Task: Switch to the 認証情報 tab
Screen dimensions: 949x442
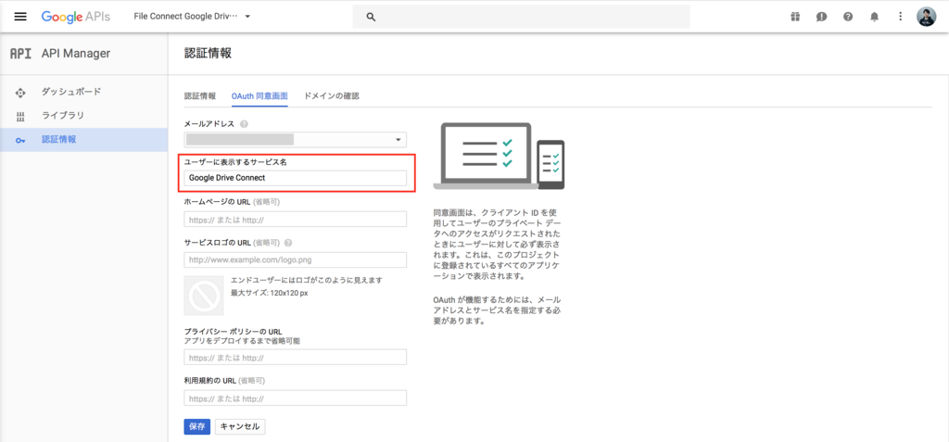Action: coord(200,96)
